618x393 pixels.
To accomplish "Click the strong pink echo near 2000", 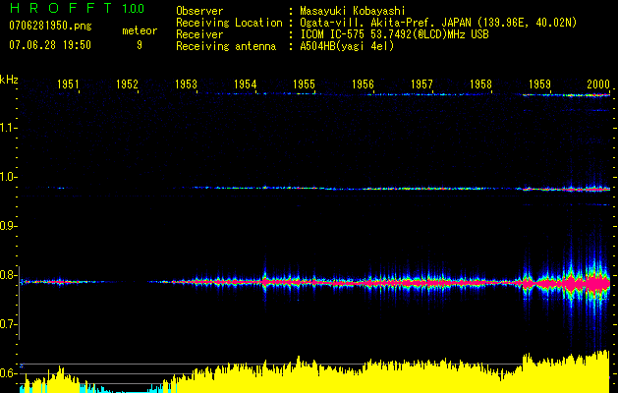I will coord(597,283).
